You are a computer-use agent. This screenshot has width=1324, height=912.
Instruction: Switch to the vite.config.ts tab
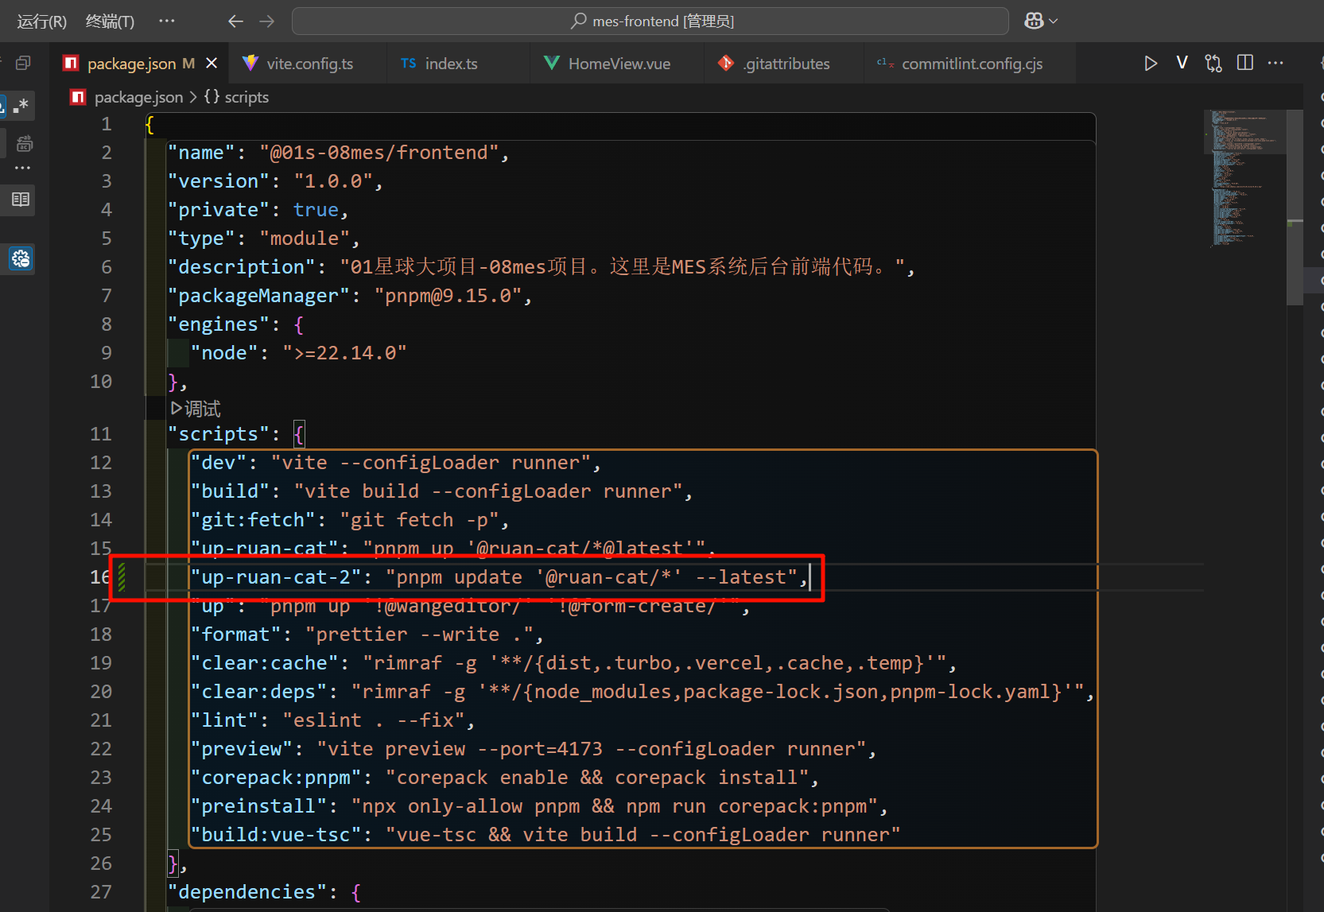[309, 64]
